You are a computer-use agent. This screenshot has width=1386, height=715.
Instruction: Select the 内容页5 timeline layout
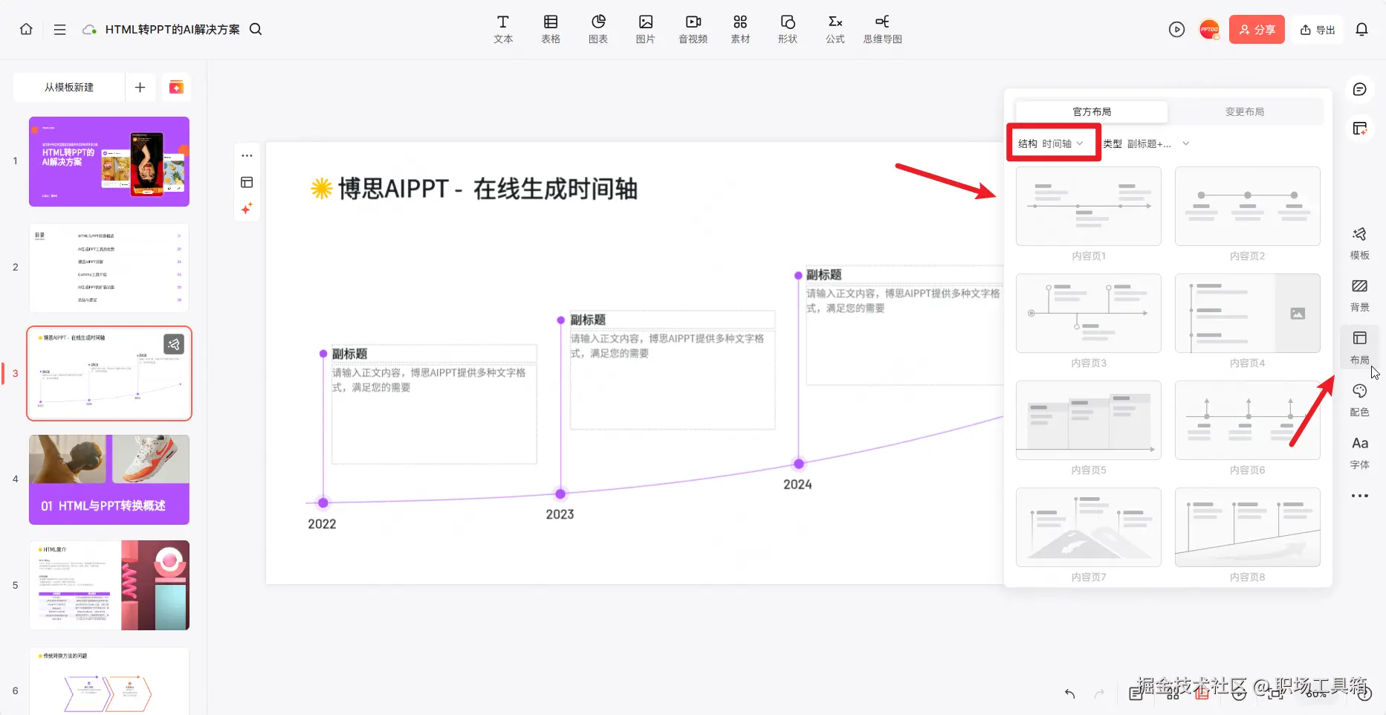[1089, 421]
